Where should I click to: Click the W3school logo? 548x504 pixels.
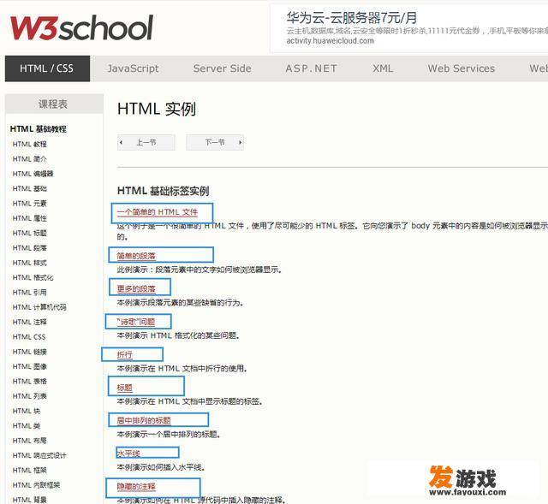(81, 27)
